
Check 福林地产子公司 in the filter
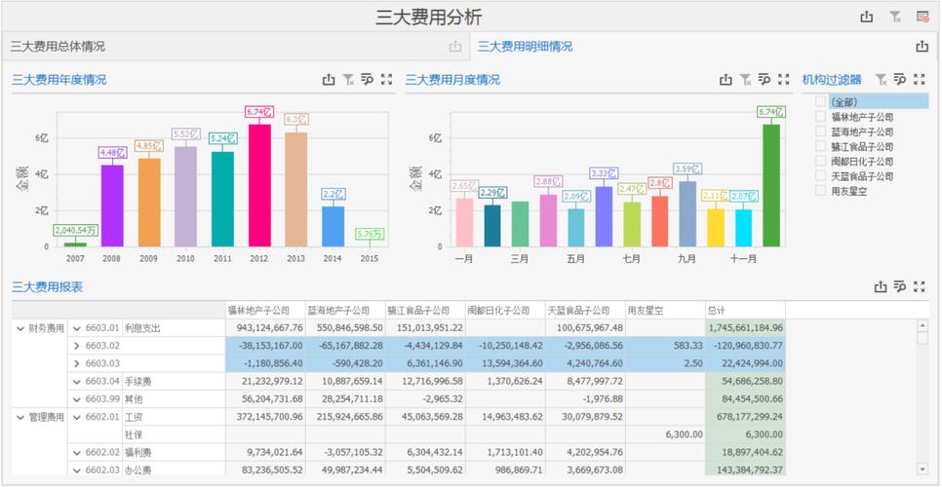pyautogui.click(x=821, y=116)
